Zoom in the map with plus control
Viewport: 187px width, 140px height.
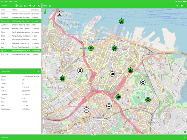[x=45, y=10]
